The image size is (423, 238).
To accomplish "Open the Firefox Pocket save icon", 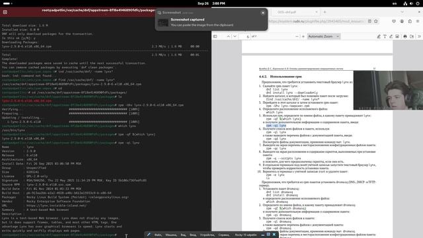I will 394,21.
